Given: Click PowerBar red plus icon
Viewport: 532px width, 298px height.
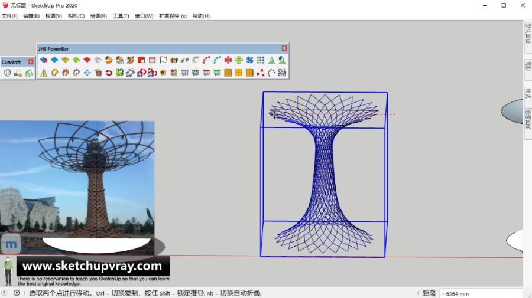Looking at the screenshot, I should [228, 60].
